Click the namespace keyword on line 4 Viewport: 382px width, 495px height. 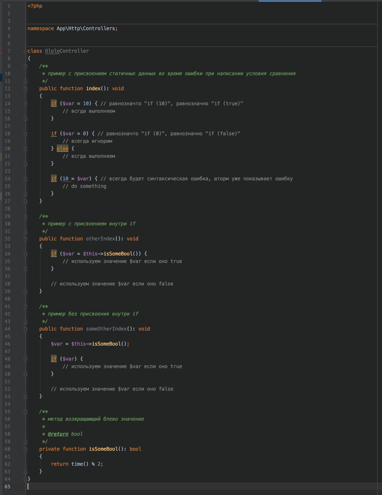[x=41, y=29]
